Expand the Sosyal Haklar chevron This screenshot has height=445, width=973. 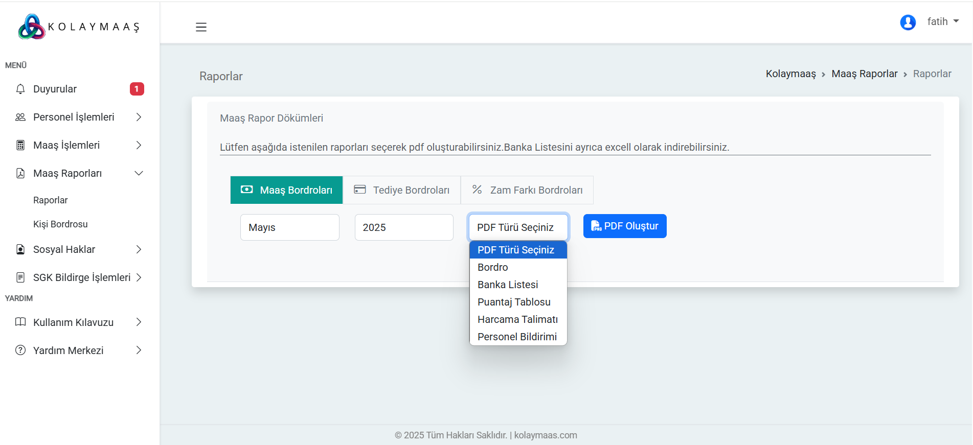coord(139,249)
